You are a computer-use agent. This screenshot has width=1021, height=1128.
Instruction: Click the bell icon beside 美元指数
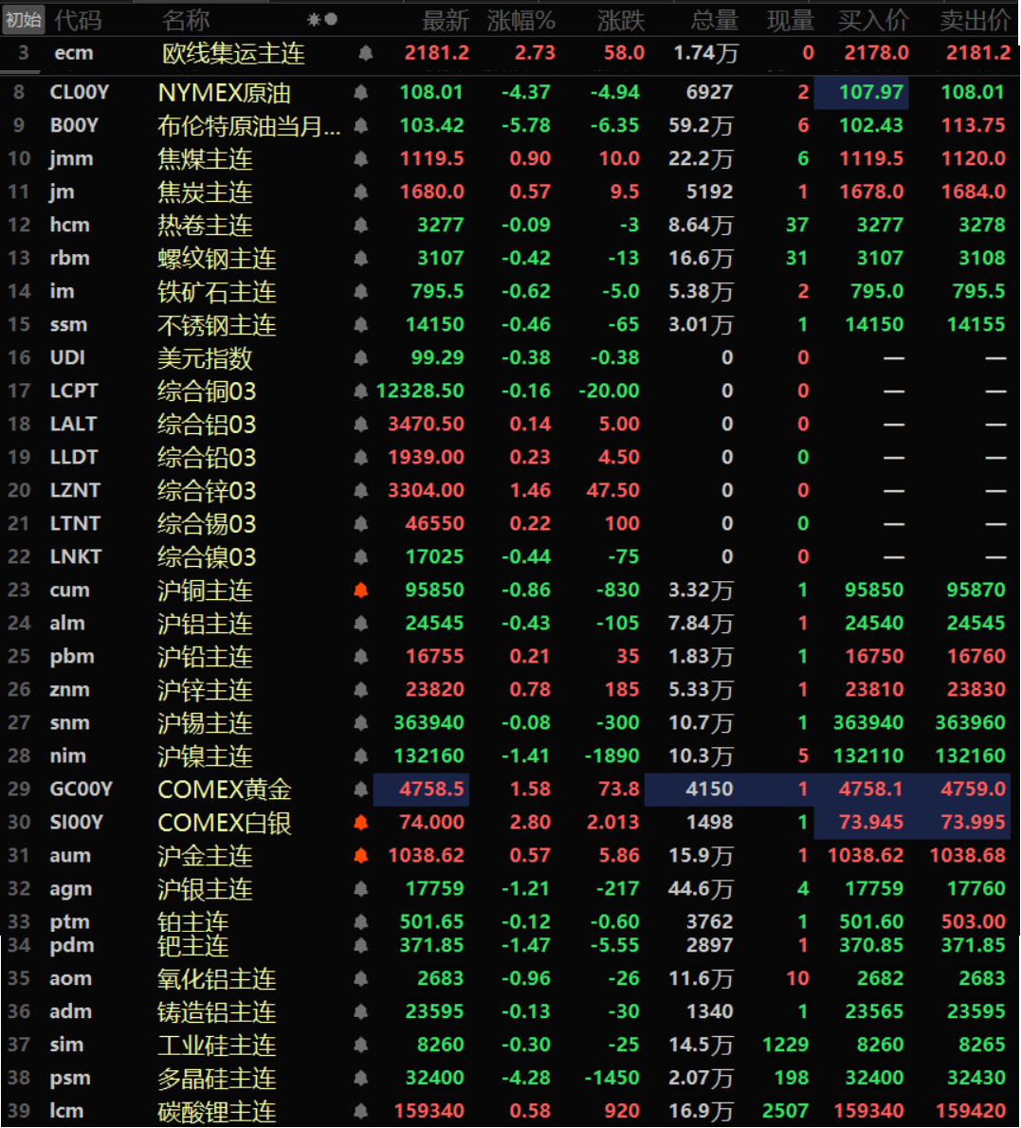360,357
